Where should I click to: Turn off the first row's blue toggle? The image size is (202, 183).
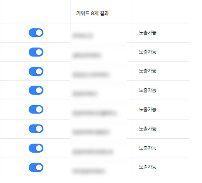(x=36, y=33)
